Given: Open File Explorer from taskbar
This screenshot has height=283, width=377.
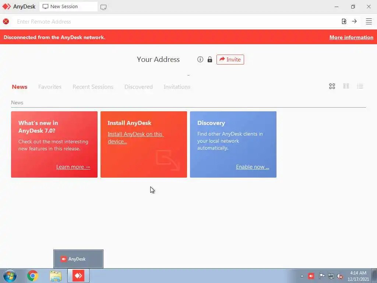Looking at the screenshot, I should click(x=56, y=276).
